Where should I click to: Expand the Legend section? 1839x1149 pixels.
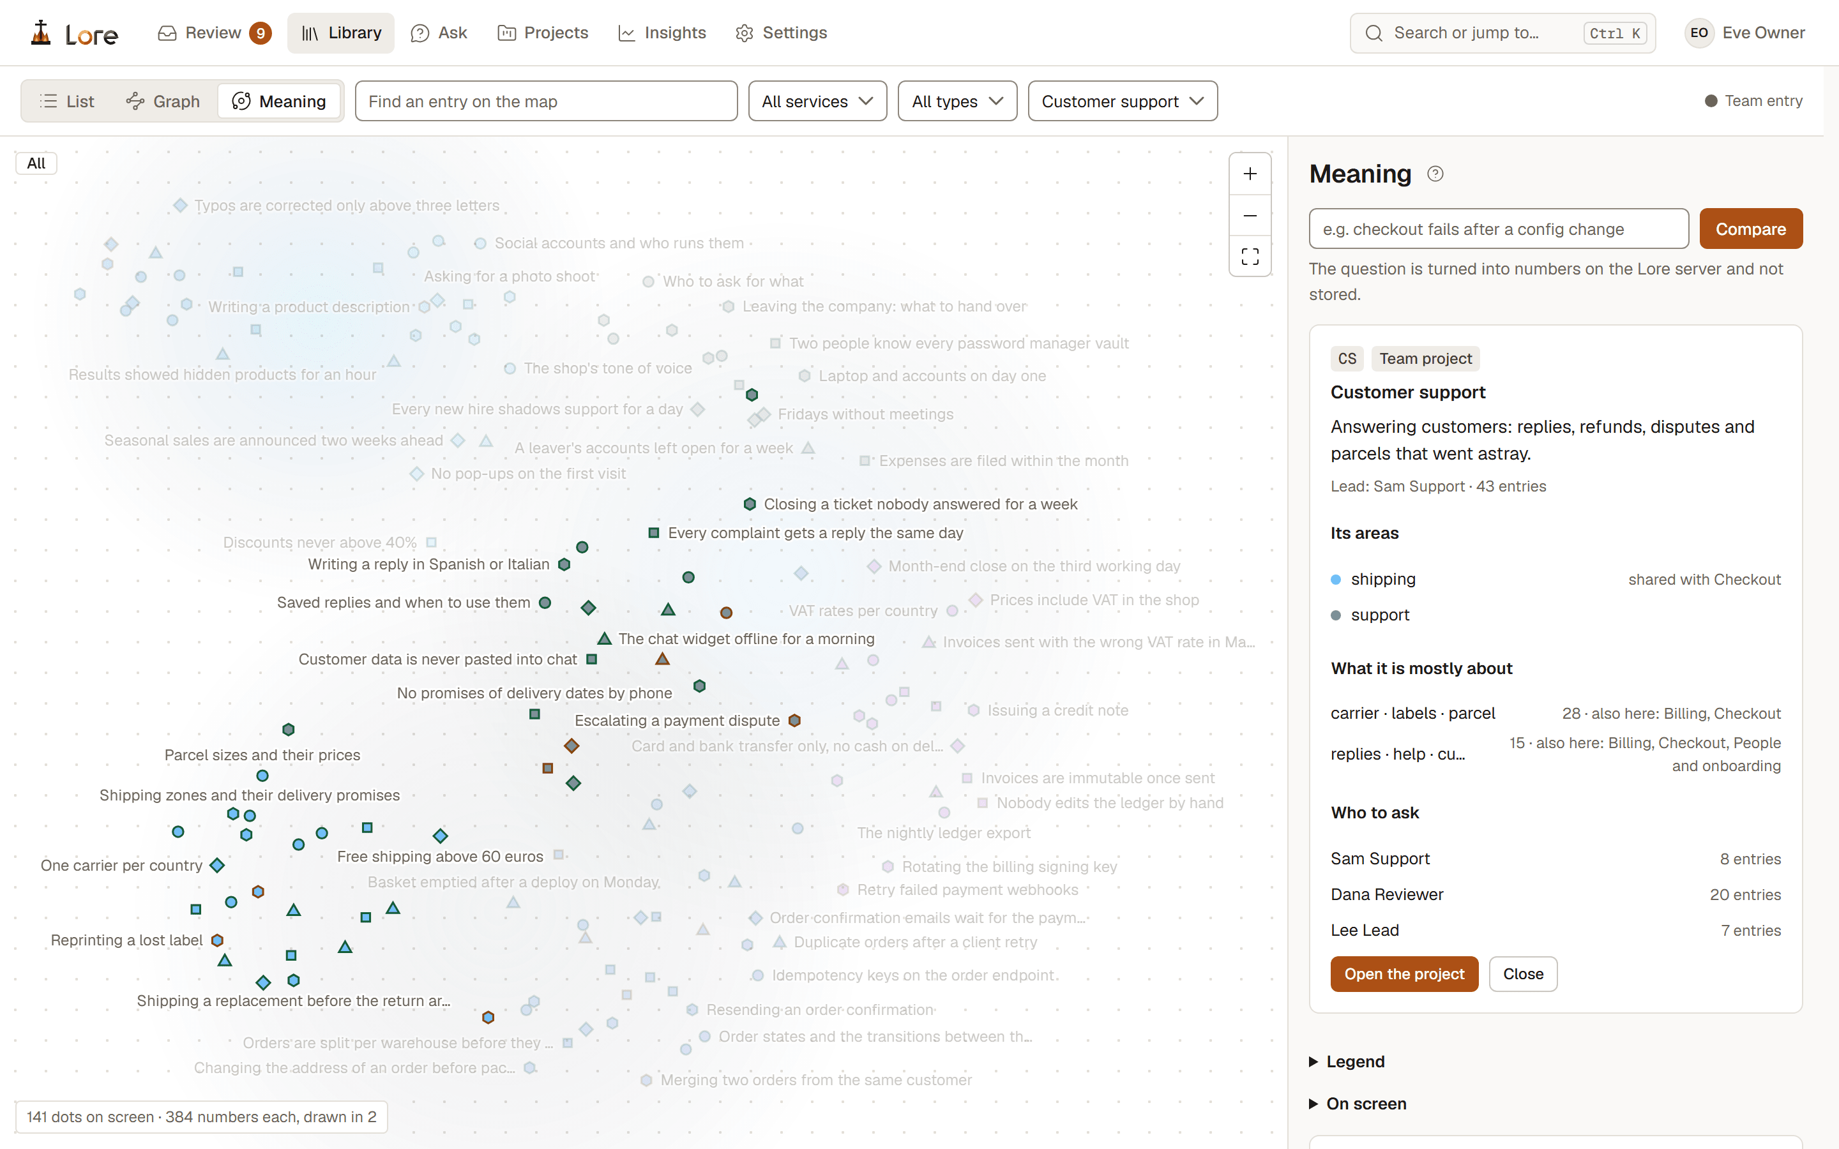[x=1347, y=1062]
